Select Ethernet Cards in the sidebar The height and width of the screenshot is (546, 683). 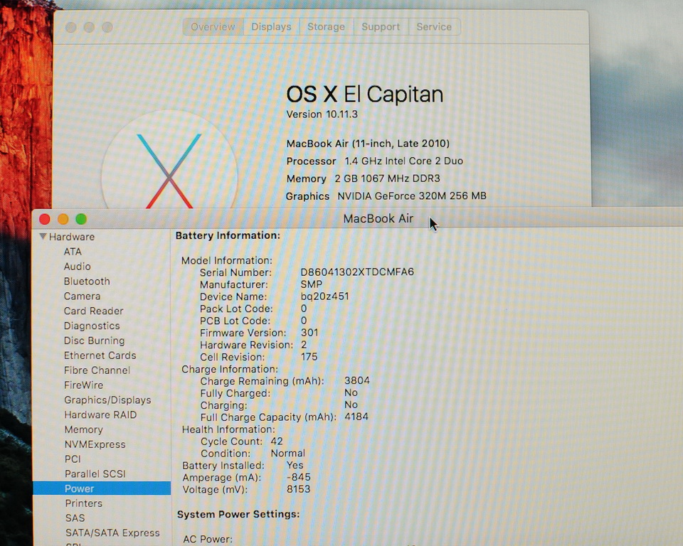100,355
